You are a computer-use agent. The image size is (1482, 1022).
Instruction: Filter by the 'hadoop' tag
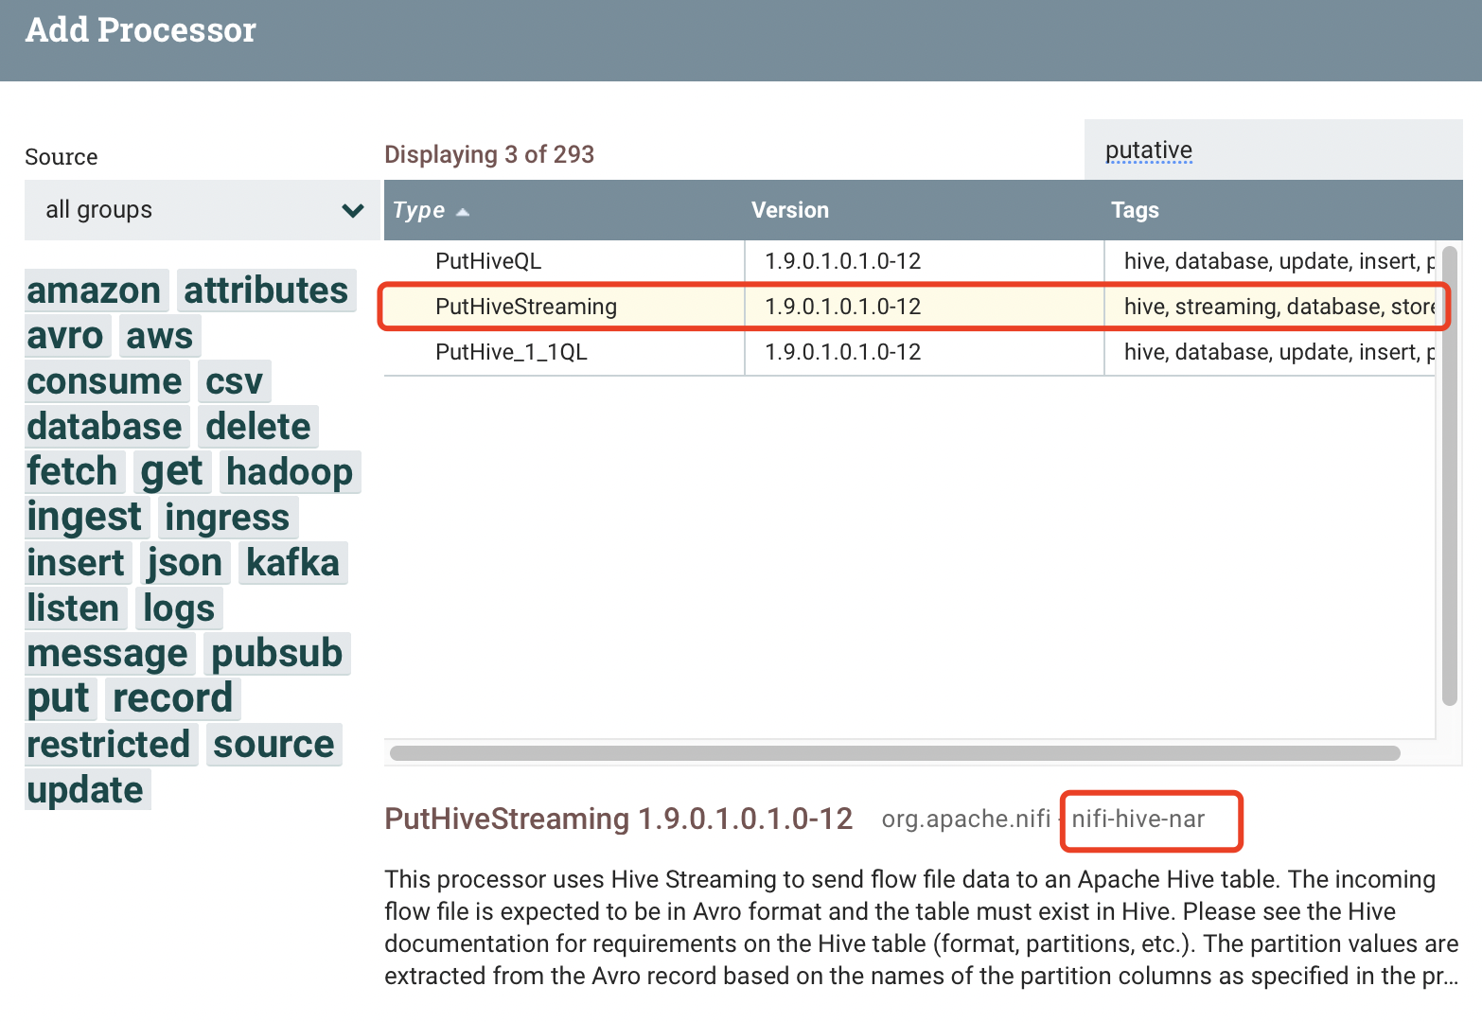290,472
